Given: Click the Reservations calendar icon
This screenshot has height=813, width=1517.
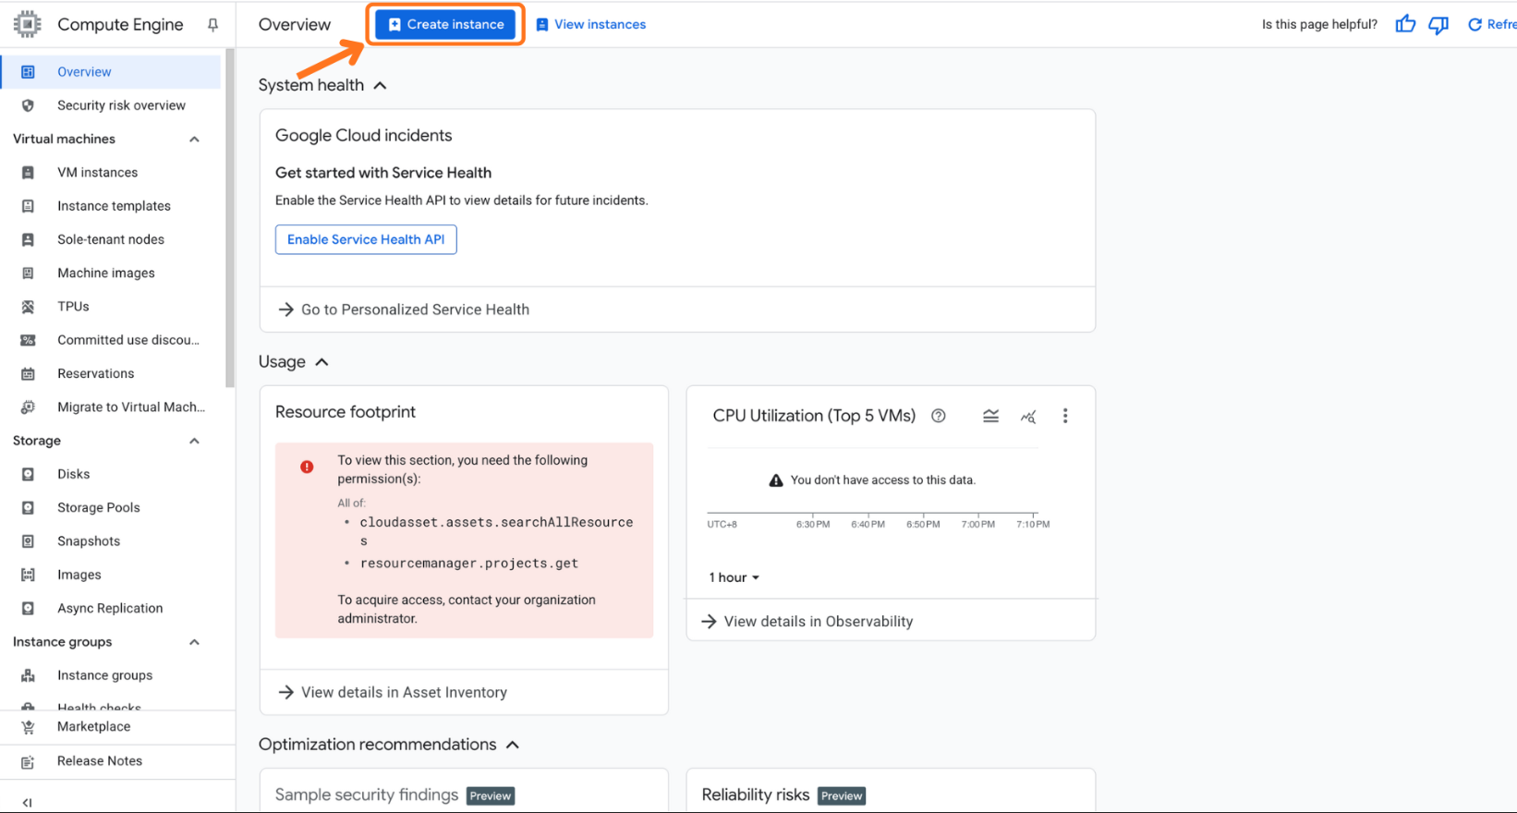Looking at the screenshot, I should [28, 374].
